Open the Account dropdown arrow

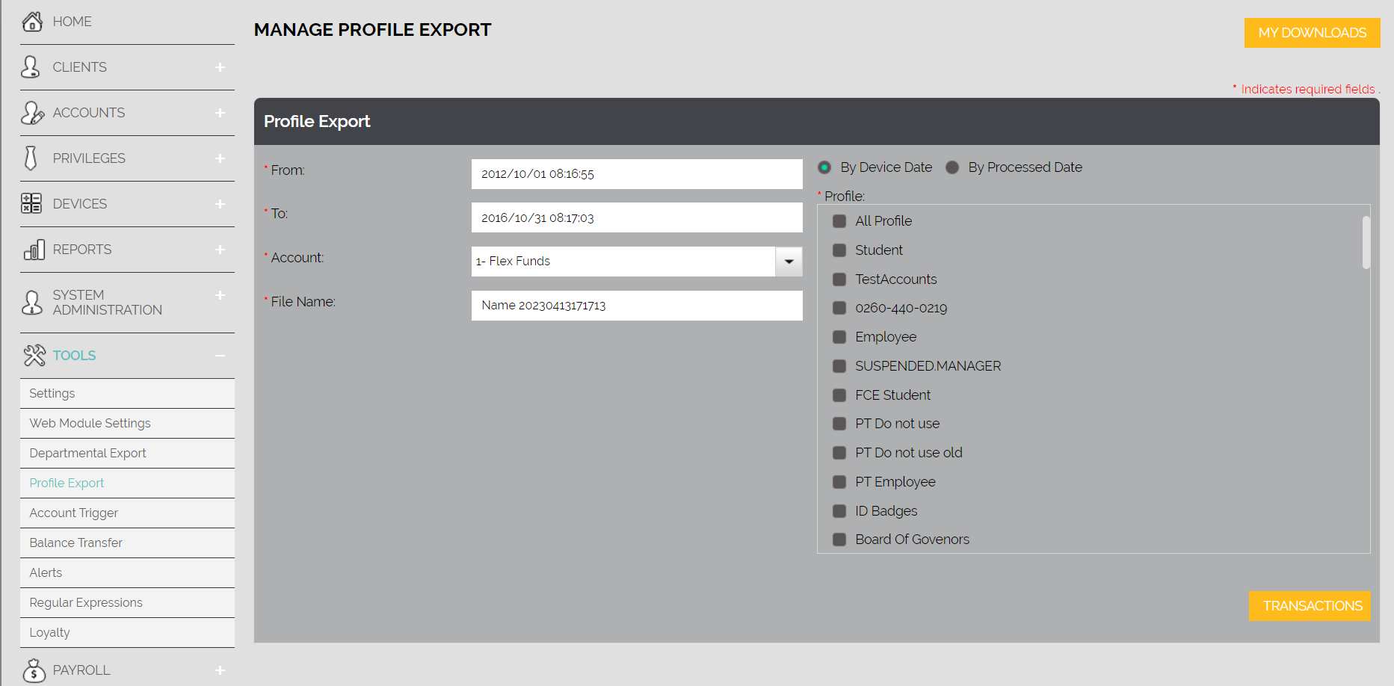tap(789, 262)
